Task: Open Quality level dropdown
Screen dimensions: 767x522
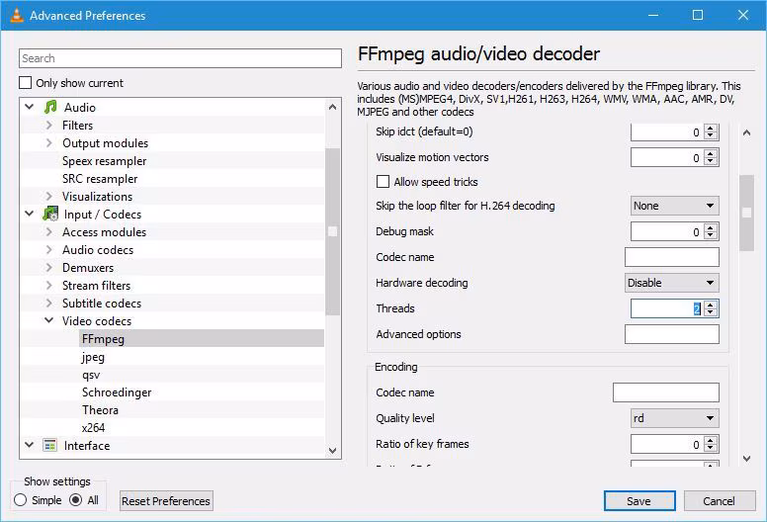Action: (x=674, y=418)
